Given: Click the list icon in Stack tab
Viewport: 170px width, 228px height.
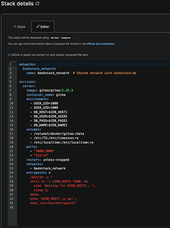Looking at the screenshot, I should tap(15, 26).
